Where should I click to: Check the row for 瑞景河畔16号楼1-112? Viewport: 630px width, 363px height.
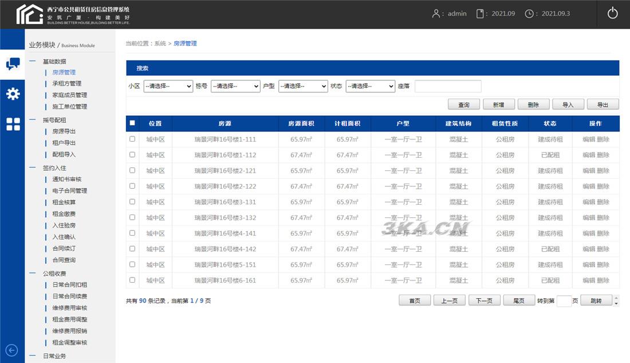point(132,154)
